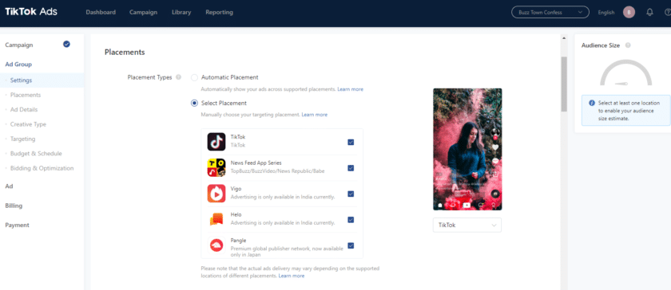The image size is (671, 290).
Task: Click Learn more after ads delivery note
Action: [x=292, y=276]
